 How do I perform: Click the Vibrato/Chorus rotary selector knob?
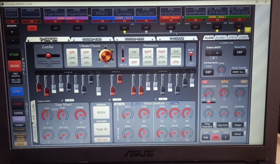[x=106, y=56]
